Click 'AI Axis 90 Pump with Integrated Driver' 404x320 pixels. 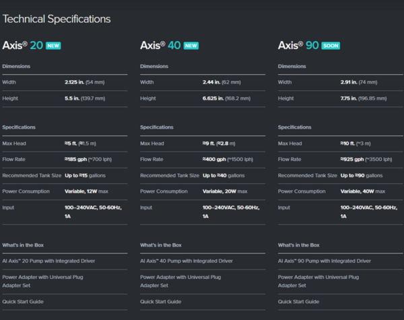pyautogui.click(x=325, y=261)
